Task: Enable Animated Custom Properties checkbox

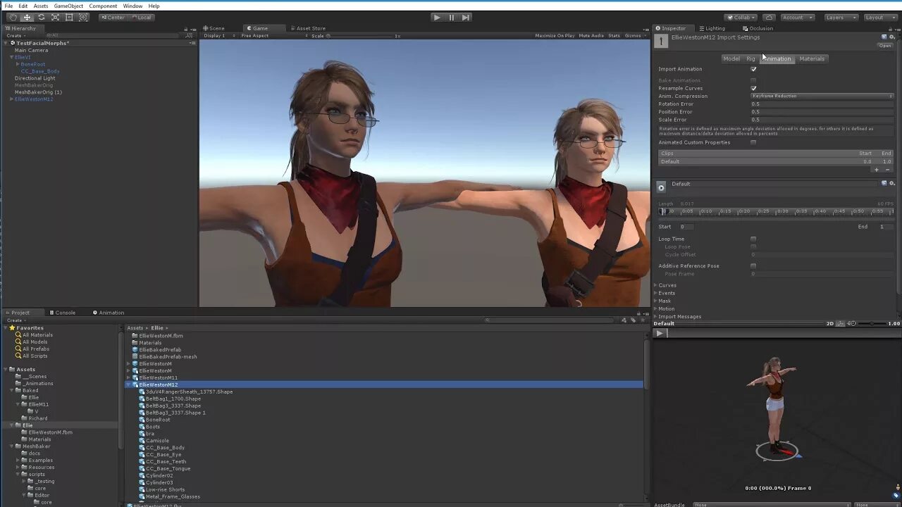Action: pyautogui.click(x=753, y=142)
